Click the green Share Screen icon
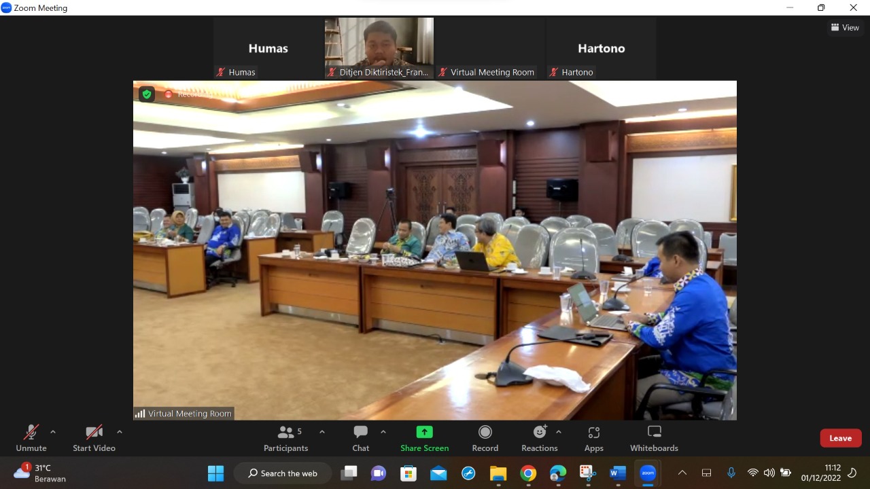870x489 pixels. click(424, 433)
